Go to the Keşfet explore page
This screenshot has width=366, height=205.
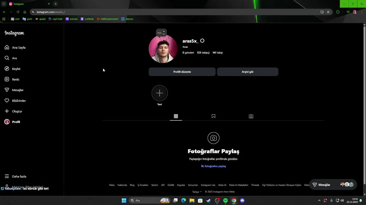point(13,69)
